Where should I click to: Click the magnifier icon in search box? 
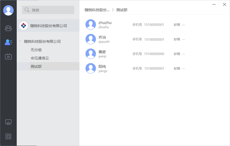[x=27, y=10]
